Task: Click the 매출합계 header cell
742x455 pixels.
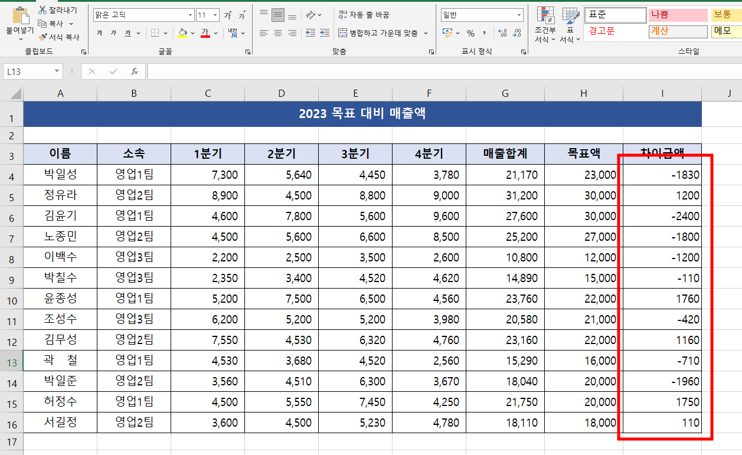Action: point(505,154)
